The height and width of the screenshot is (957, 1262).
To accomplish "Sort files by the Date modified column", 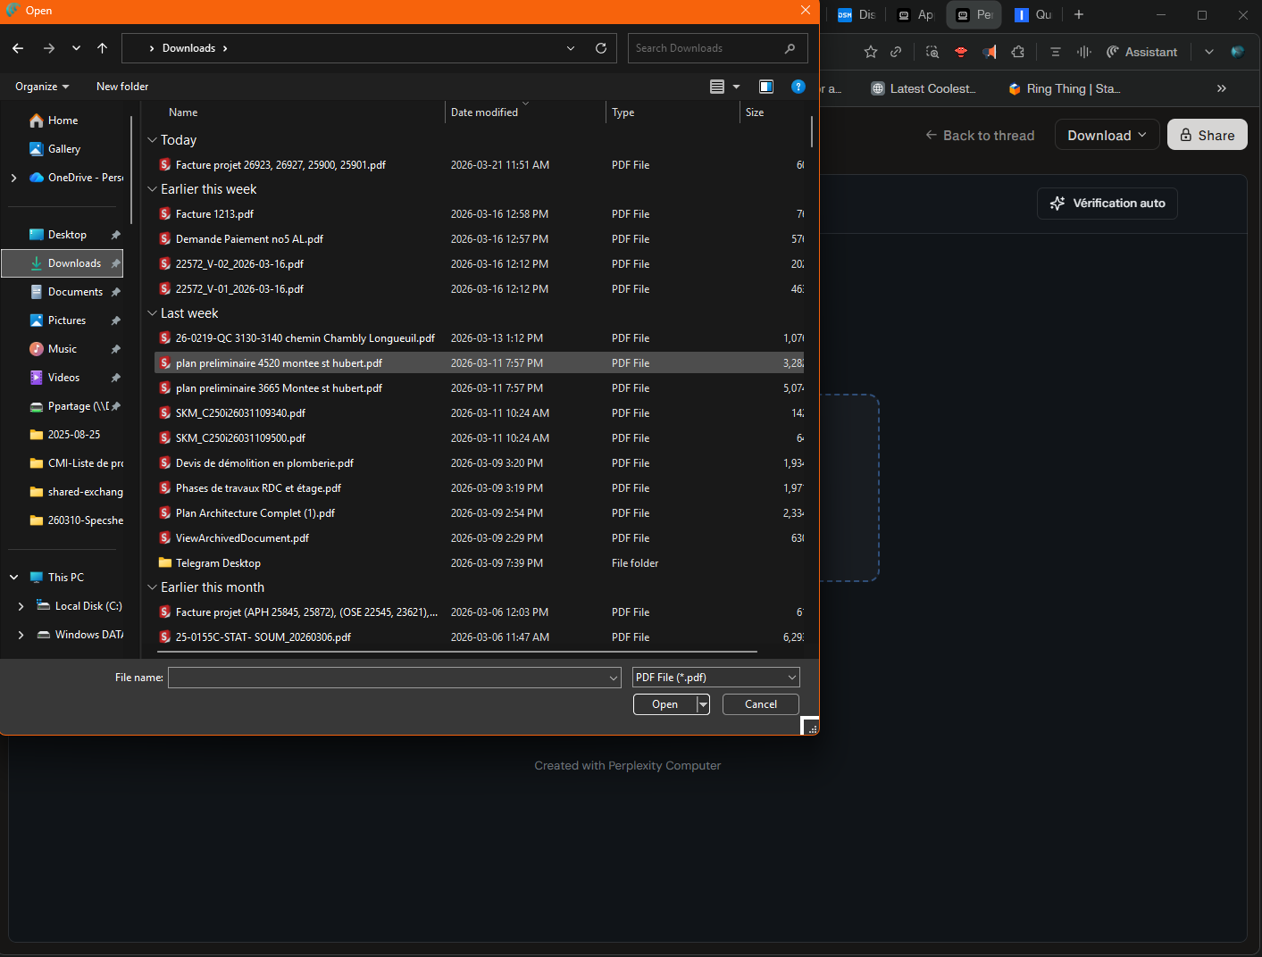I will click(x=484, y=112).
